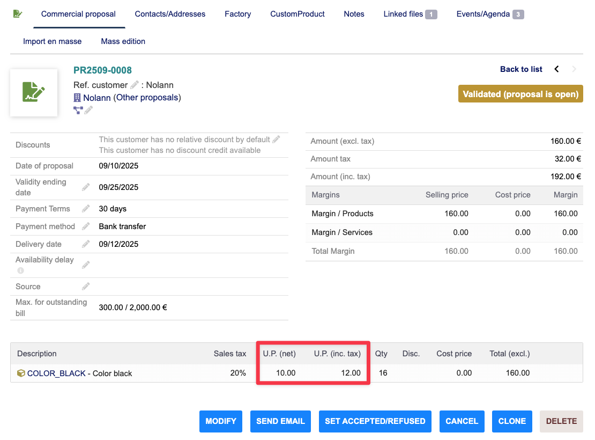Edit relative discount pencil icon
The width and height of the screenshot is (595, 440).
pos(276,140)
